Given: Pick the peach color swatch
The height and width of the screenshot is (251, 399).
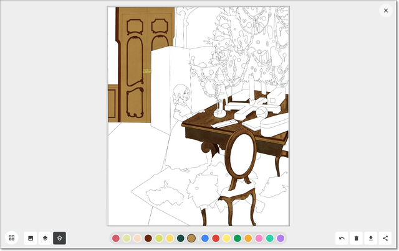Looking at the screenshot, I should coord(137,239).
